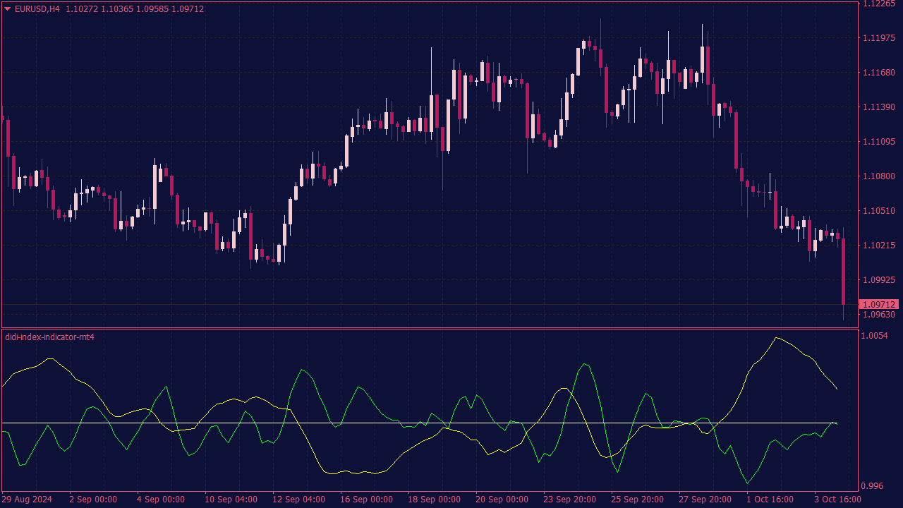The height and width of the screenshot is (508, 903).
Task: Click the current price tag 1.09712
Action: point(880,304)
